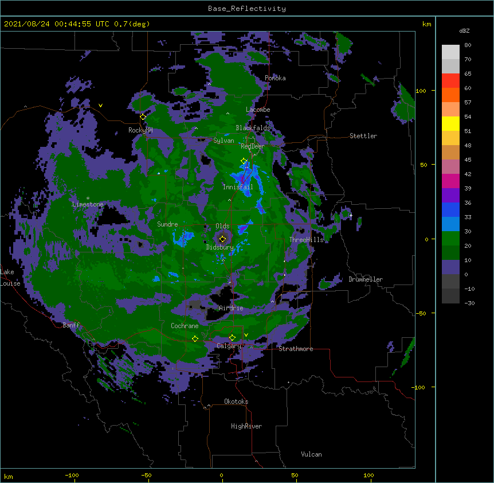Click the Innisfail city label
The width and height of the screenshot is (494, 483).
(238, 187)
